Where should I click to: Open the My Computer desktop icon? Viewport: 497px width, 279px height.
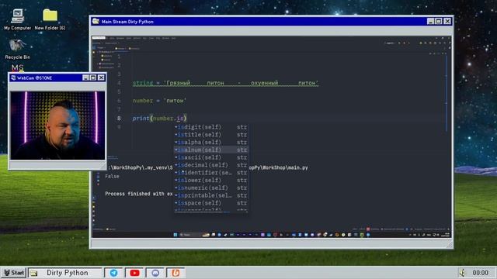pyautogui.click(x=17, y=19)
